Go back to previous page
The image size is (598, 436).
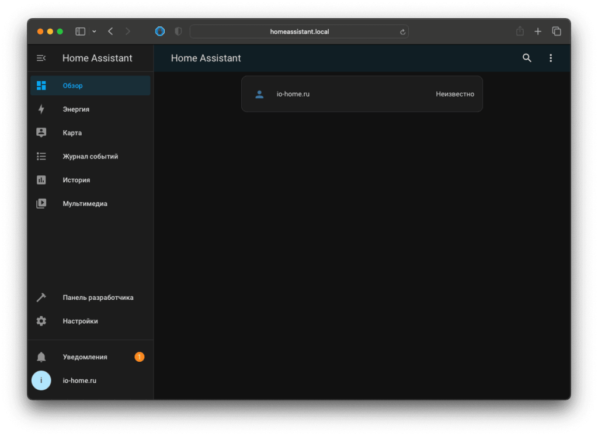click(110, 32)
